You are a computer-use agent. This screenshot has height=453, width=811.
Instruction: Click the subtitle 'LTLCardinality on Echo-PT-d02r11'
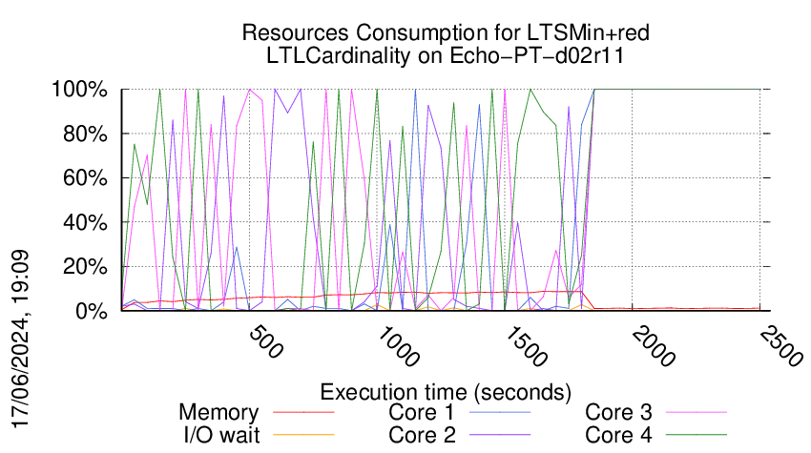tap(446, 55)
